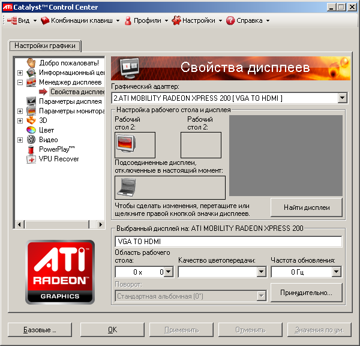This screenshot has width=360, height=346.
Task: Expand the 3D tree node
Action: point(20,121)
